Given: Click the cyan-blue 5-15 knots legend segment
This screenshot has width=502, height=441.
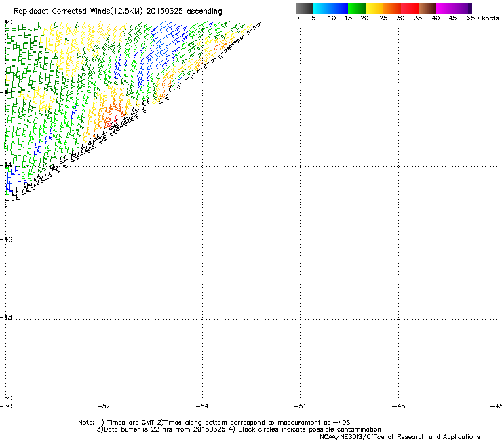Looking at the screenshot, I should coord(330,8).
